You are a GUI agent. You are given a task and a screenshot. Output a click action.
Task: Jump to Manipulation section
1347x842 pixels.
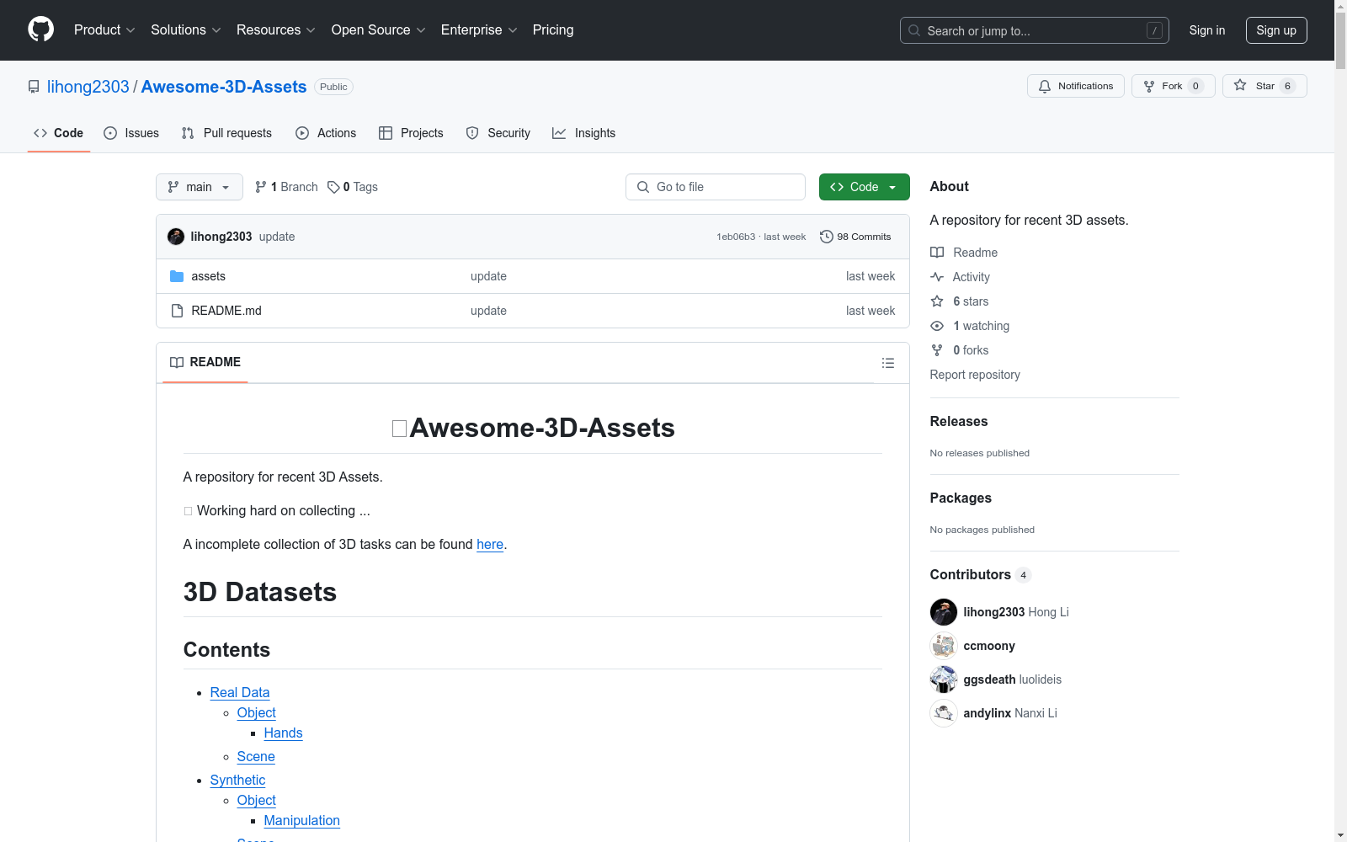click(302, 820)
